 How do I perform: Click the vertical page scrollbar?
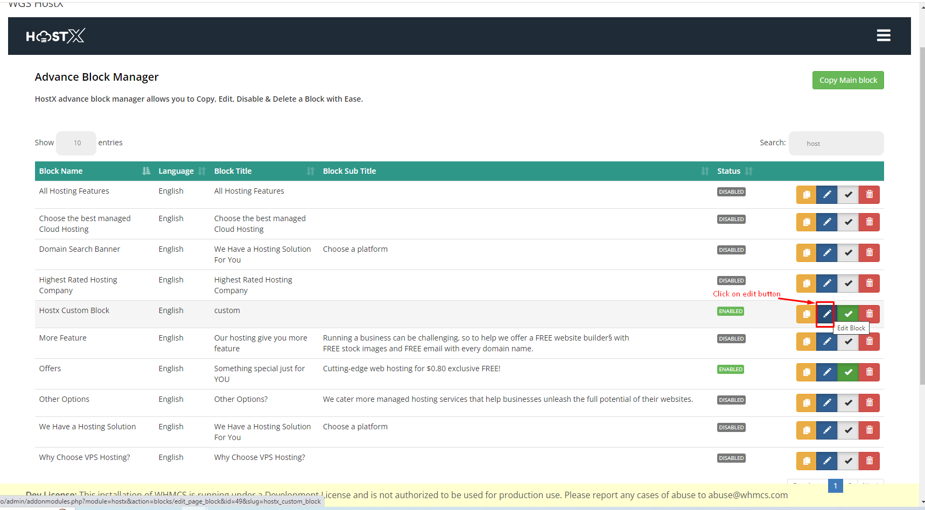pos(922,215)
